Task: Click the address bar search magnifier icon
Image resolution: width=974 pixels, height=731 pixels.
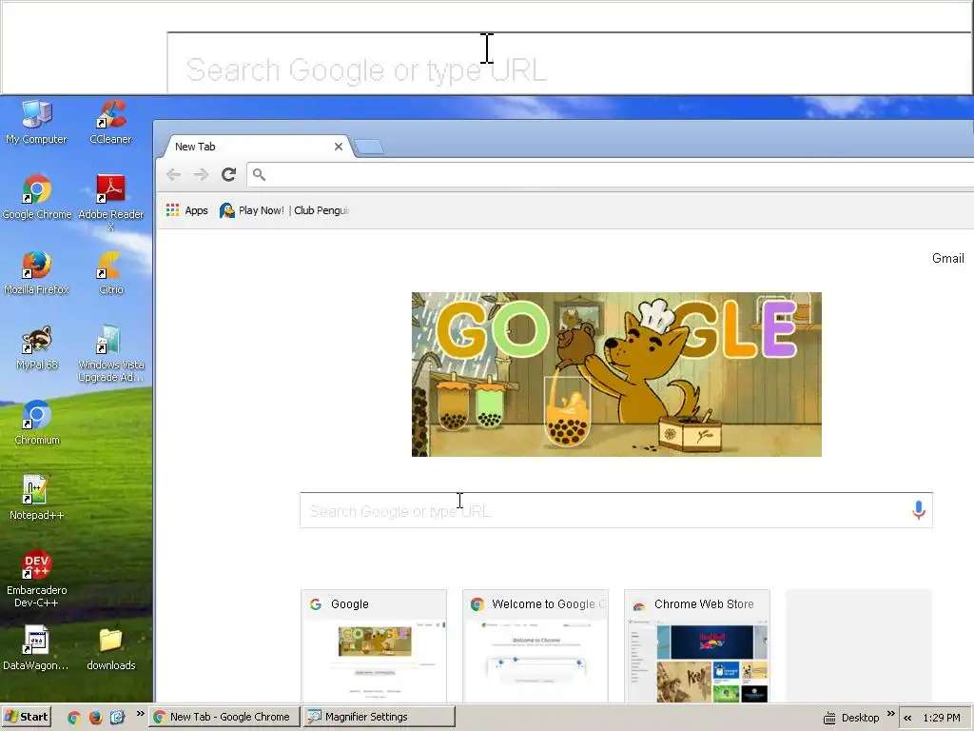Action: coord(259,175)
